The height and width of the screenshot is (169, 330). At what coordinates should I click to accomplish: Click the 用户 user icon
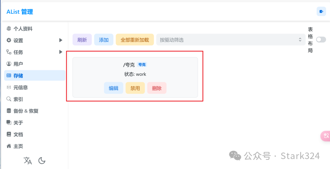[x=9, y=64]
